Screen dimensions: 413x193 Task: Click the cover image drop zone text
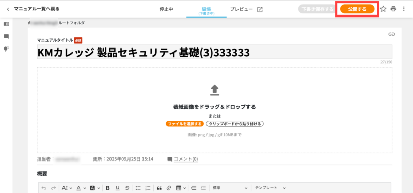tap(214, 107)
